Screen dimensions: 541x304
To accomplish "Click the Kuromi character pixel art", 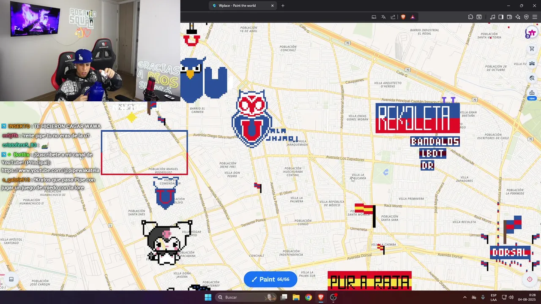I will point(167,243).
